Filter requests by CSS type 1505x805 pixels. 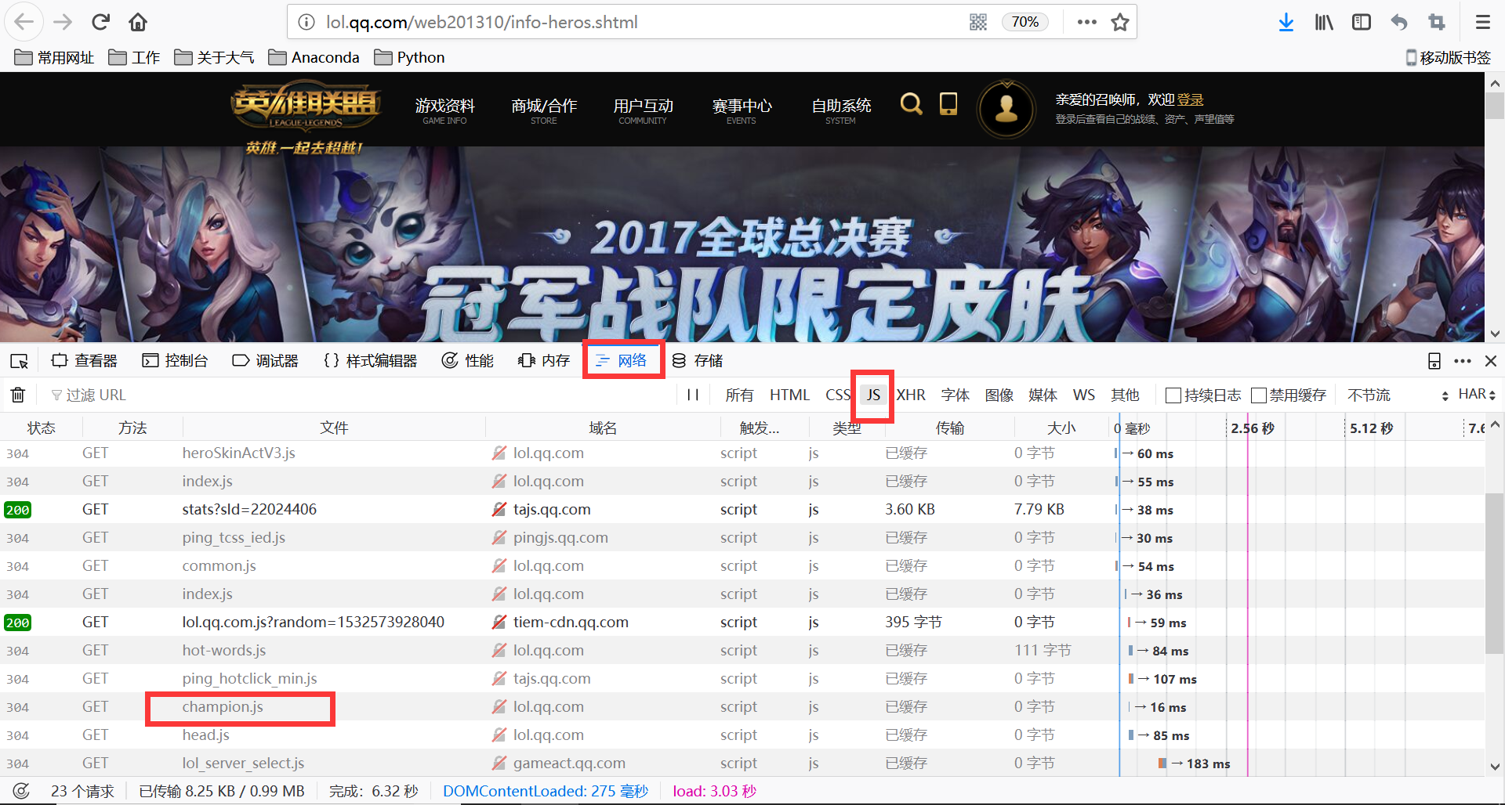(x=837, y=395)
